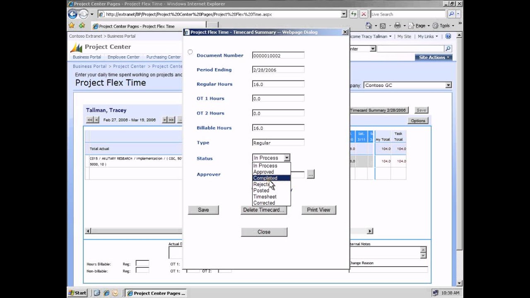Click the Print icon in IE toolbar
The height and width of the screenshot is (298, 530).
[397, 26]
